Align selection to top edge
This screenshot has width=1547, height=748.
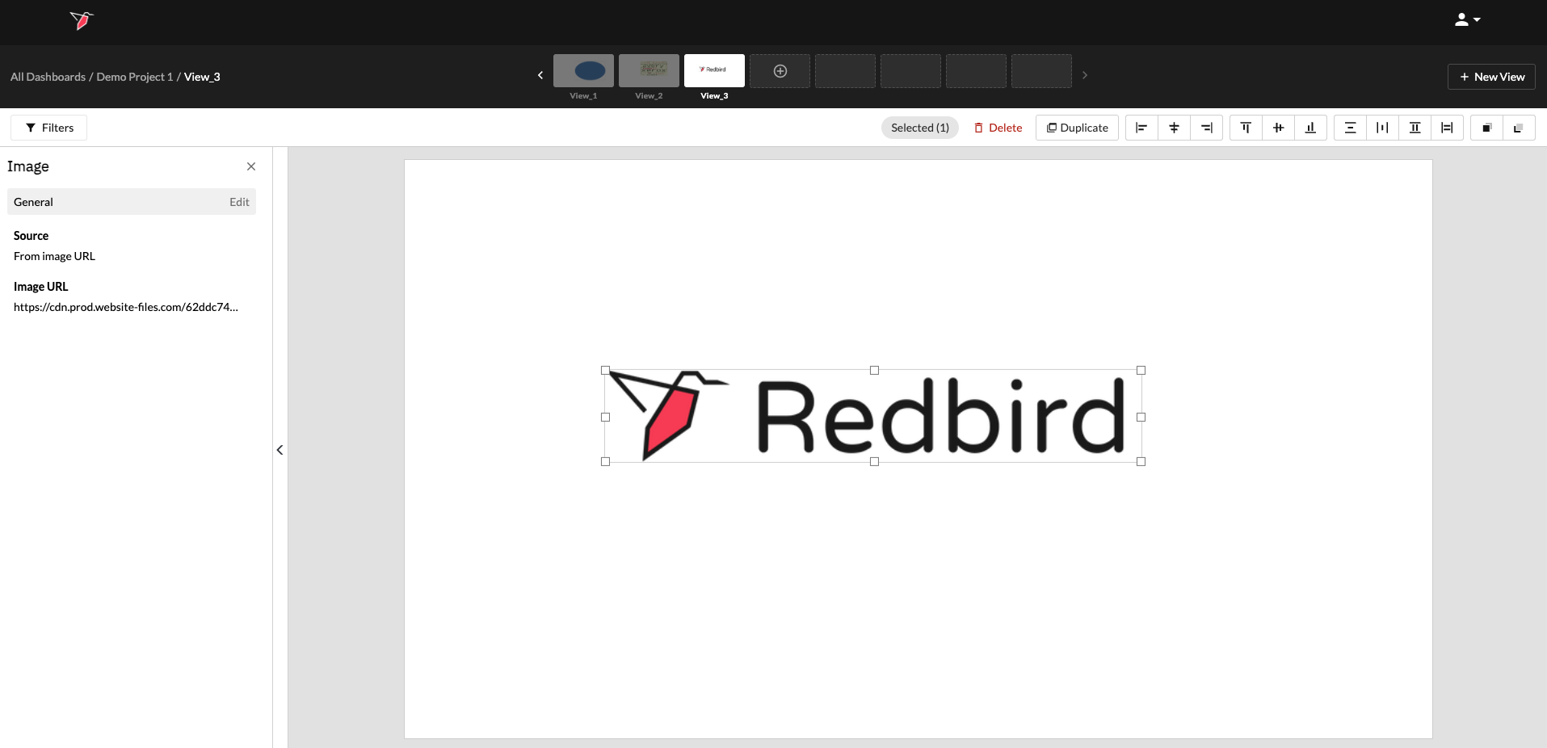(1246, 128)
